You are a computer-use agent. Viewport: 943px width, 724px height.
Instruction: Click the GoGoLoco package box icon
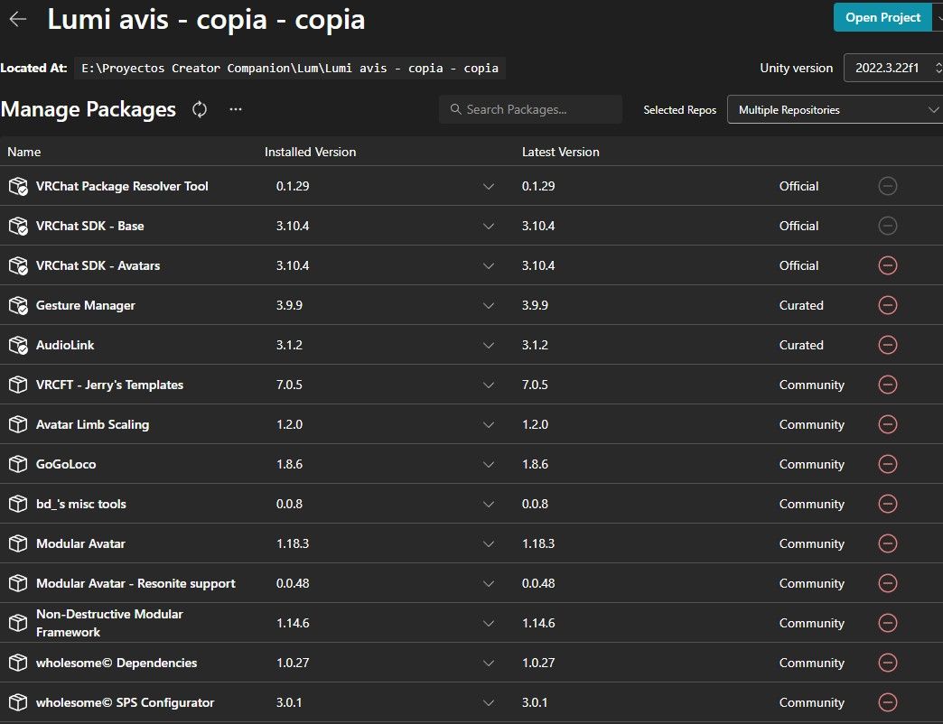coord(18,464)
